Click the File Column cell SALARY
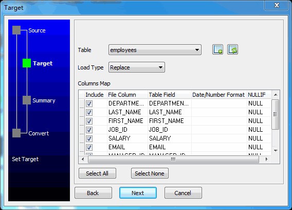Viewport: 292px width, 210px height. [127, 138]
